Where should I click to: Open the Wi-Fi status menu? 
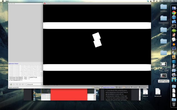[x=154, y=1]
